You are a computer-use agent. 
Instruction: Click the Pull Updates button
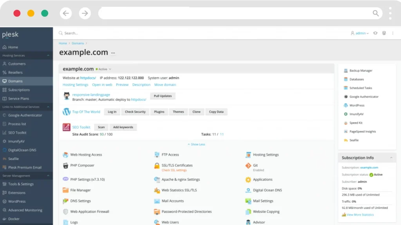click(x=163, y=96)
